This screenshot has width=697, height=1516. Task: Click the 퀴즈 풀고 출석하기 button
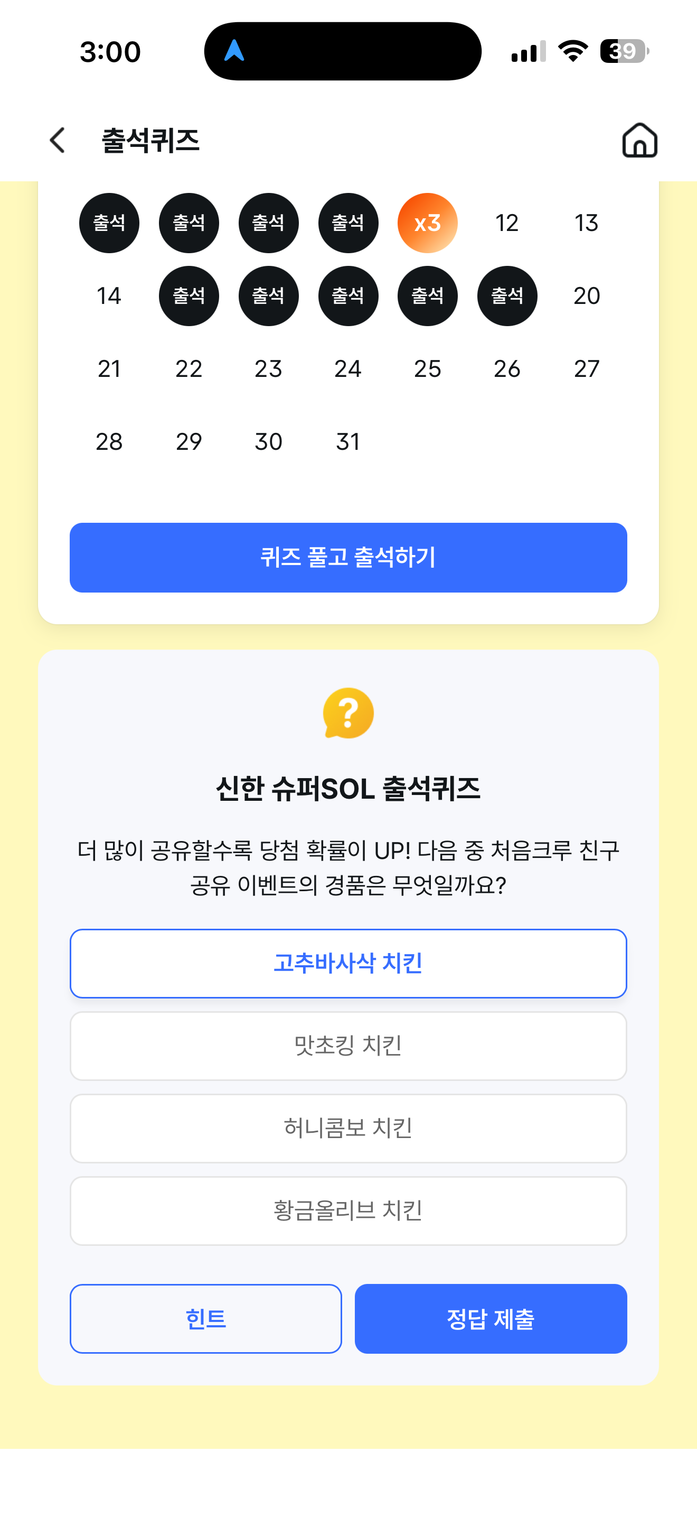(x=348, y=557)
